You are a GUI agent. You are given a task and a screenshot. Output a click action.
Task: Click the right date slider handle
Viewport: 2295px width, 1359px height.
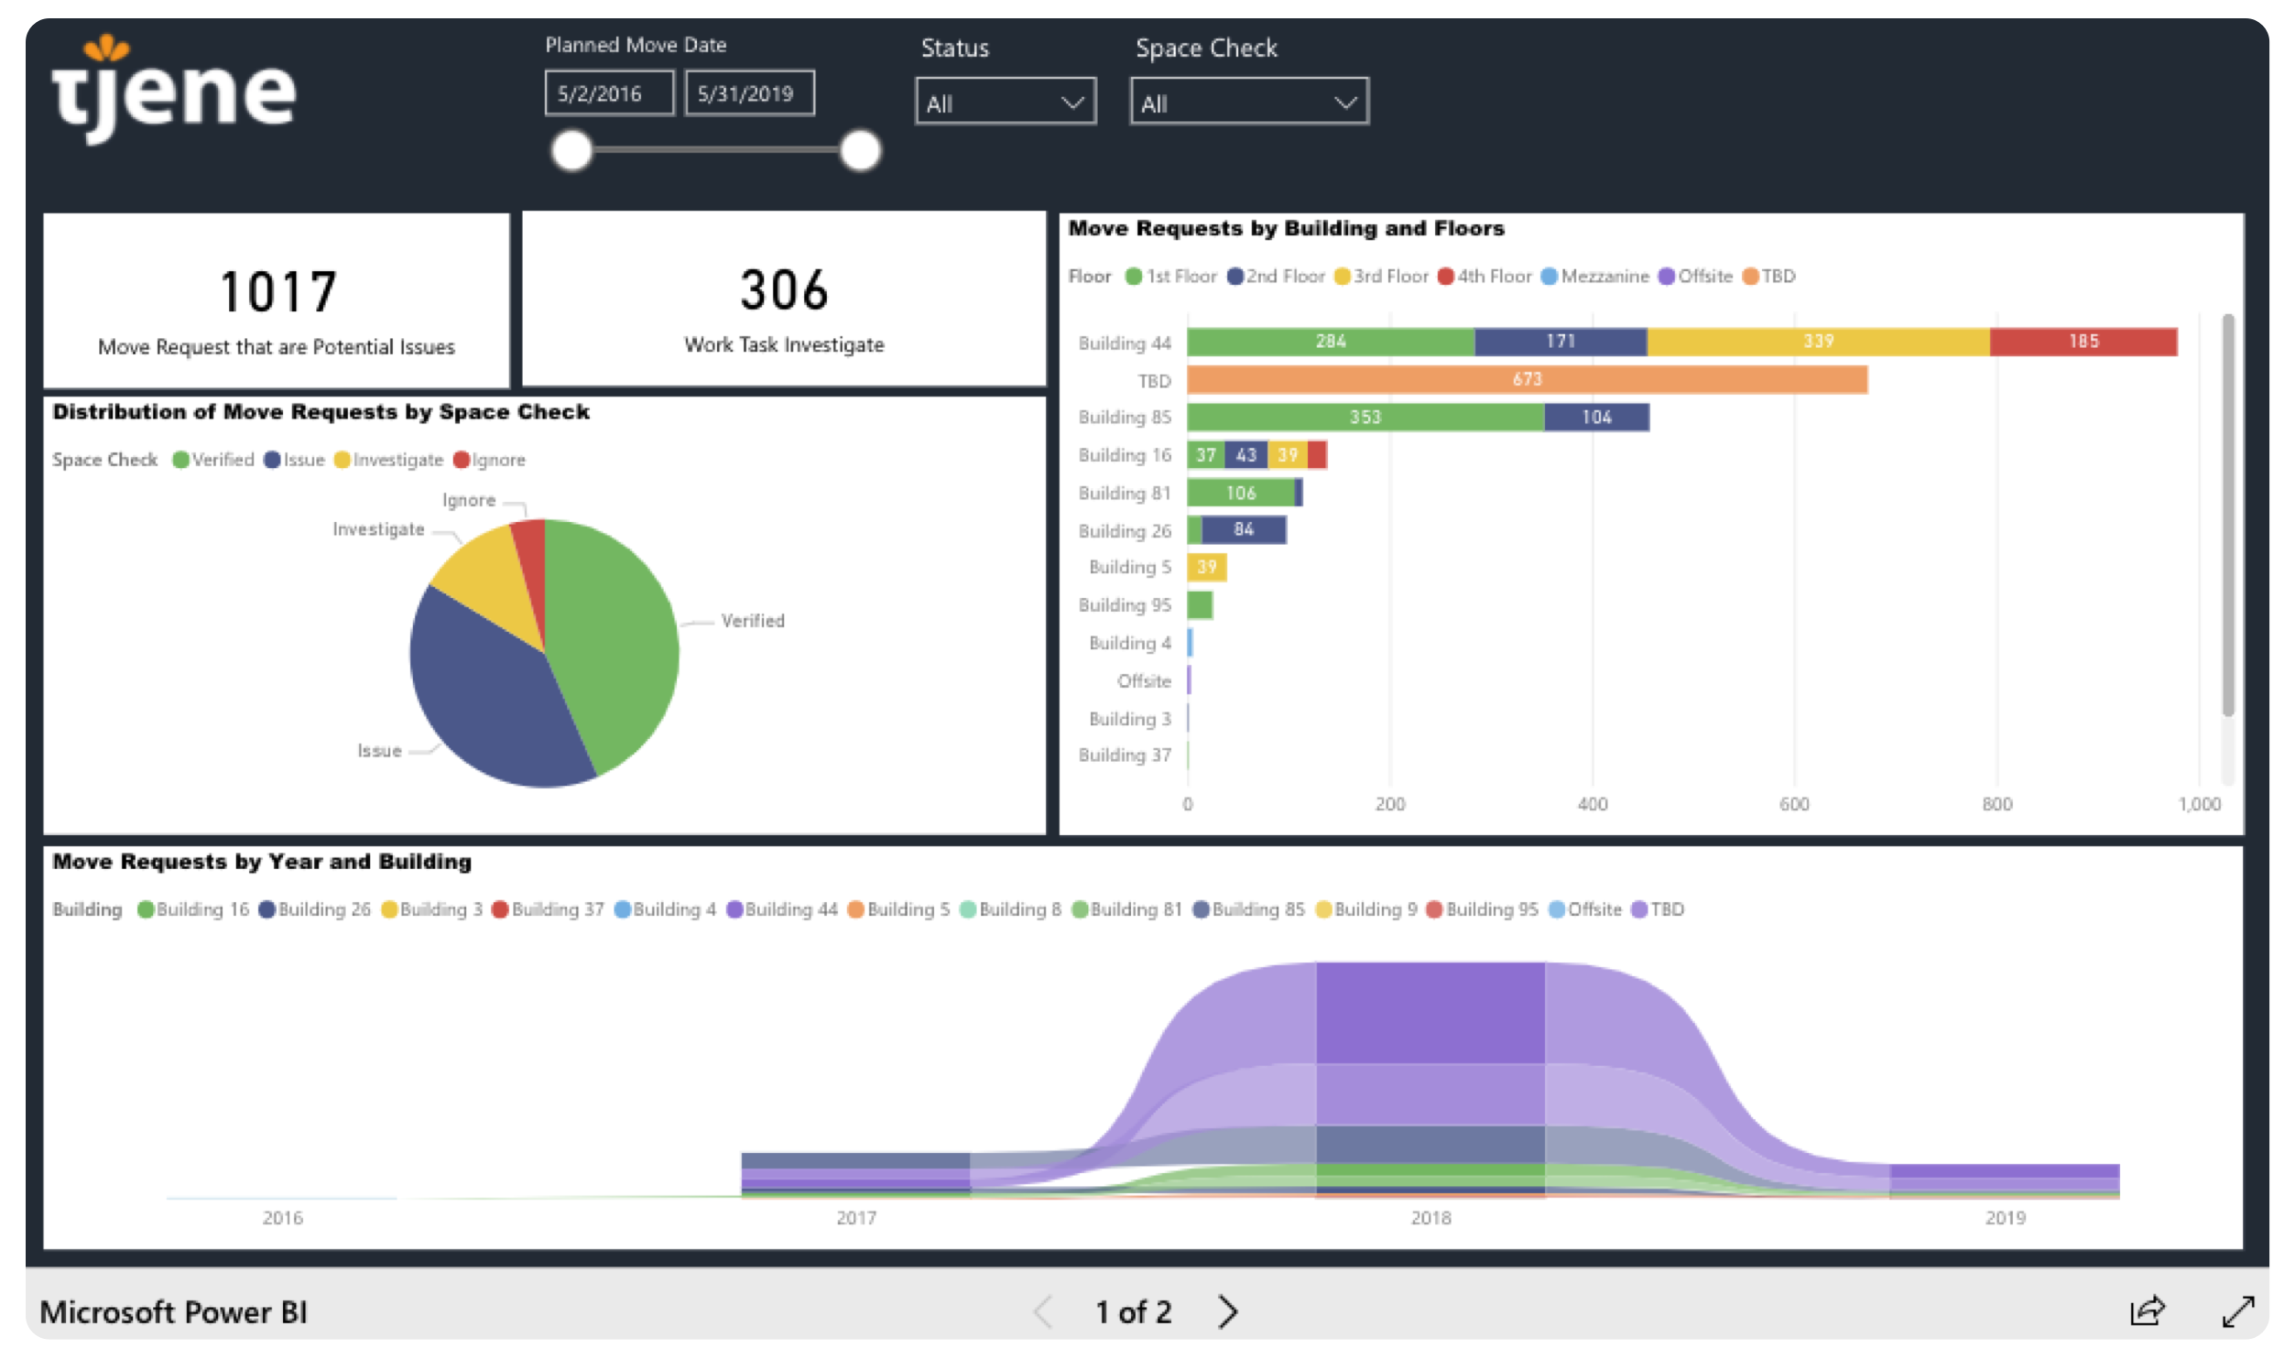[x=860, y=151]
